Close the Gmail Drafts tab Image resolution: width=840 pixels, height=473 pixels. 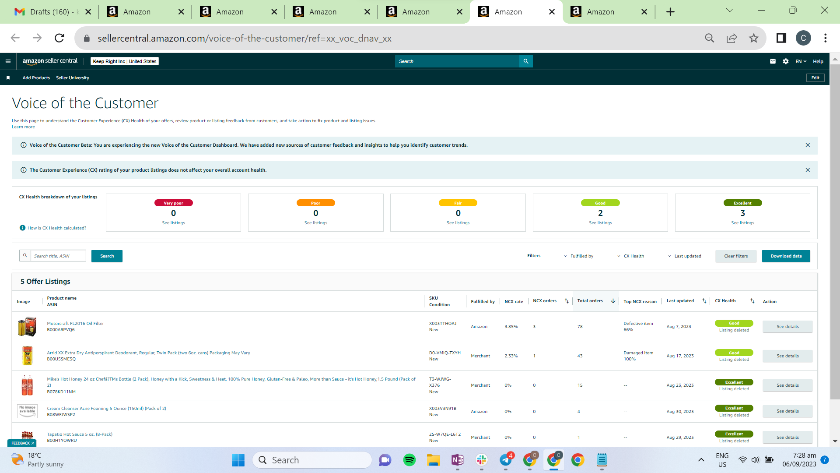pyautogui.click(x=88, y=12)
